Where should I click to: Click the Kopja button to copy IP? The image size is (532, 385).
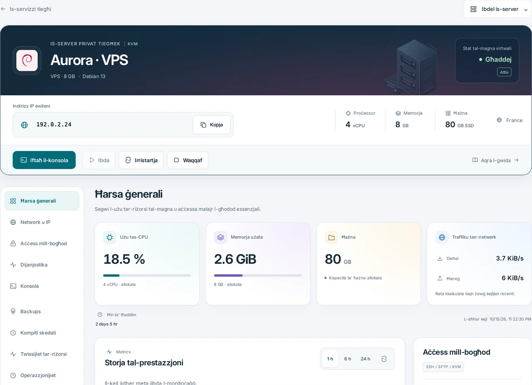212,125
